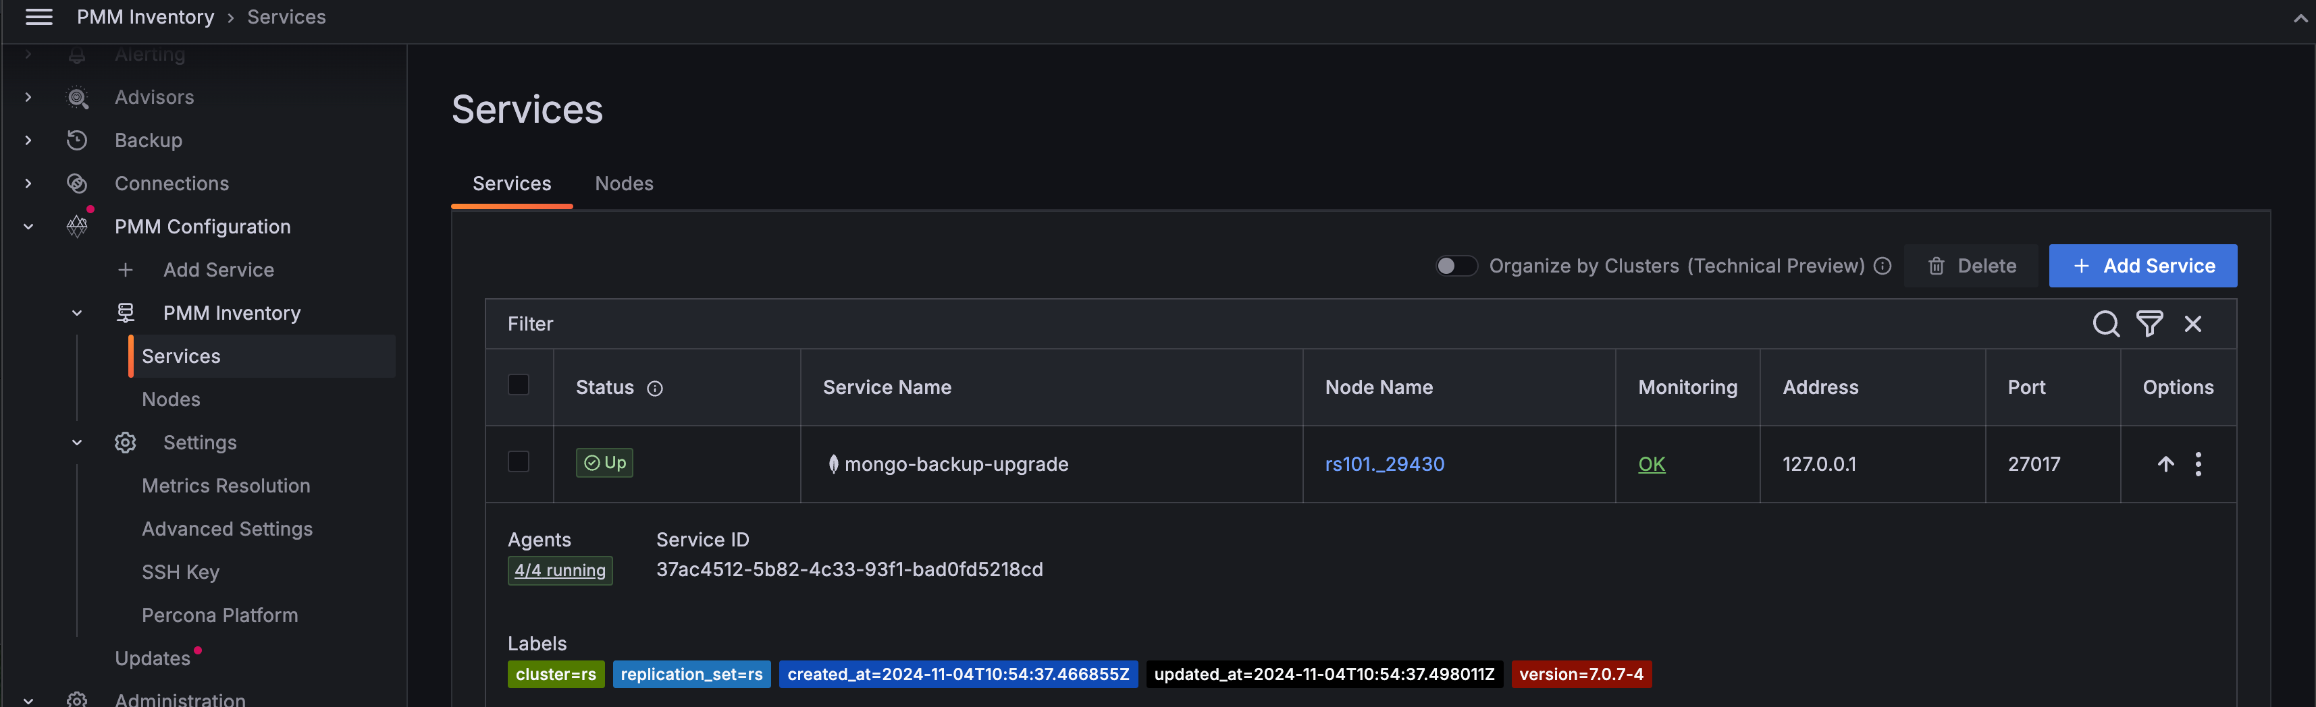The height and width of the screenshot is (707, 2316).
Task: Click the Add Service button
Action: [2142, 266]
